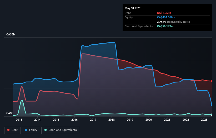Click the Equity row label in tooltip
The height and width of the screenshot is (138, 216).
(x=129, y=17)
